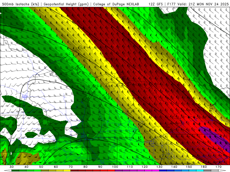Click the 160 label on the color scale
The image size is (230, 172).
[x=204, y=167]
